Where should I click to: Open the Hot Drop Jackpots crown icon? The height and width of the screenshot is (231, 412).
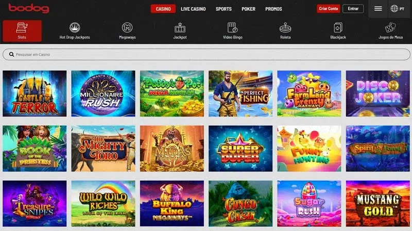click(x=75, y=28)
